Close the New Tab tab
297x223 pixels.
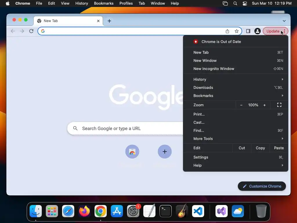[98, 21]
